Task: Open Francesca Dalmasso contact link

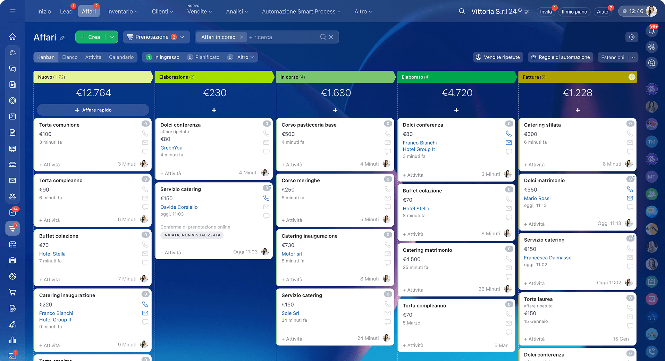Action: tap(548, 258)
